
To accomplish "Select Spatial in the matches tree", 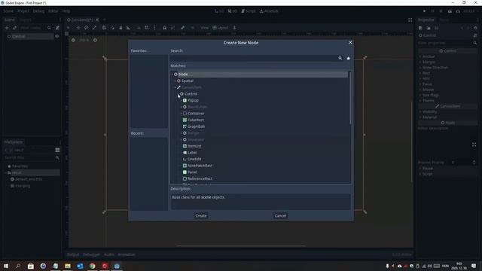I will [x=188, y=81].
